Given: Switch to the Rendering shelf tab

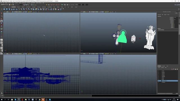Looking at the screenshot, I should pos(44,7).
